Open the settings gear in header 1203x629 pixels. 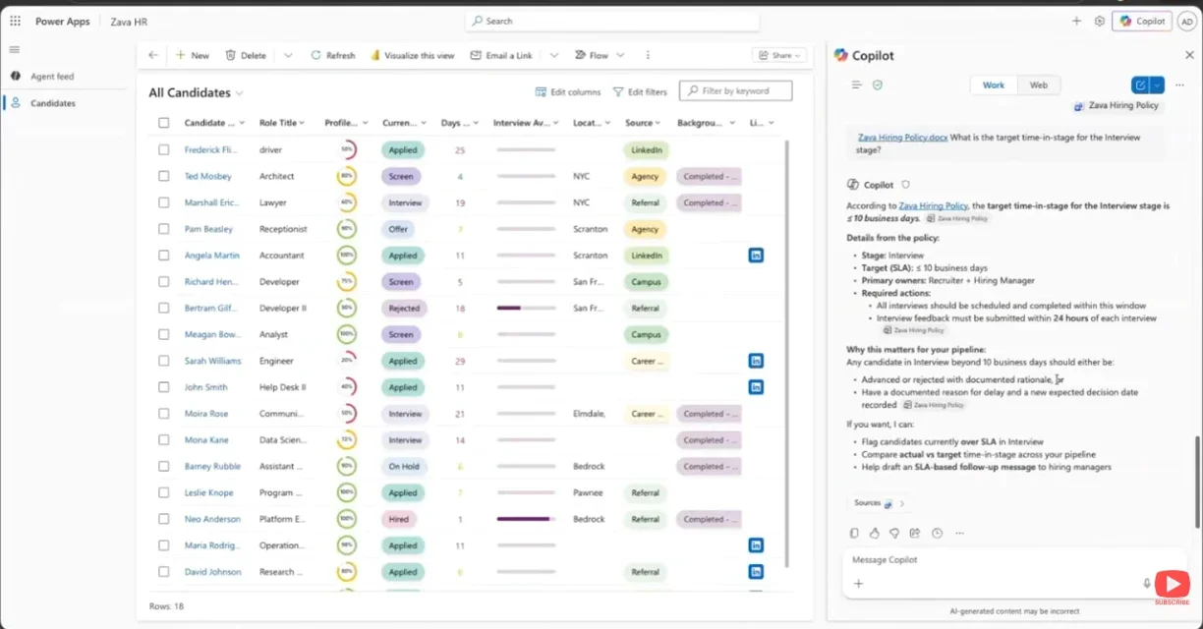click(x=1100, y=21)
